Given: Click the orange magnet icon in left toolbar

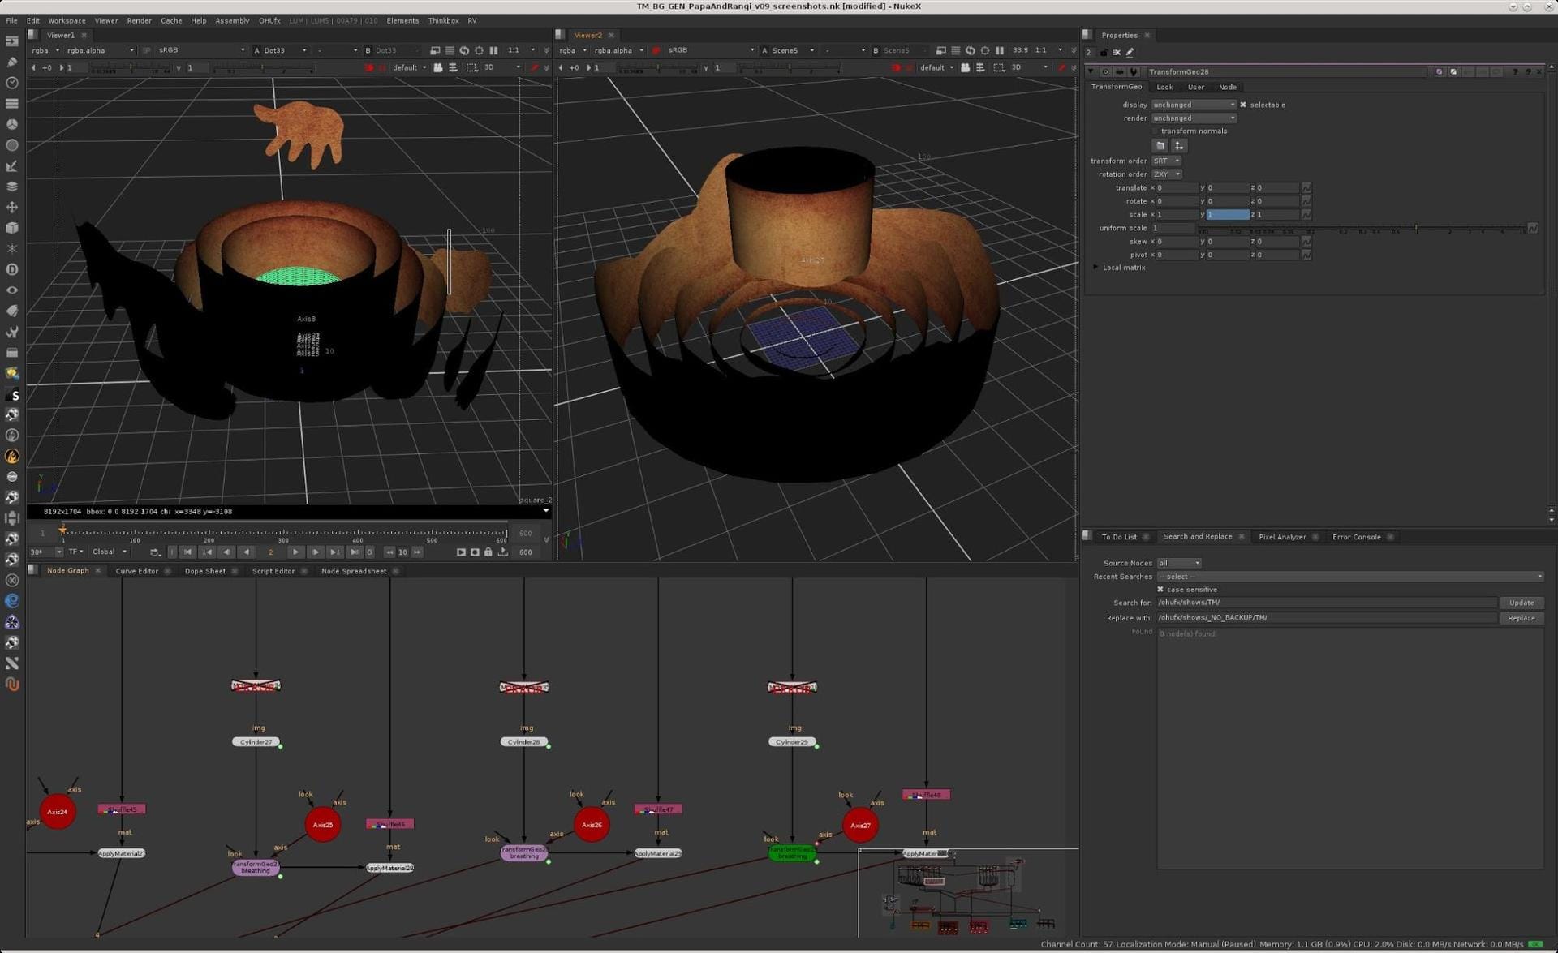Looking at the screenshot, I should (x=12, y=685).
